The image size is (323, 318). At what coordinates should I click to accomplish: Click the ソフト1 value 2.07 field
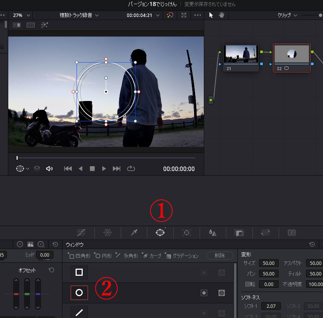[271, 306]
